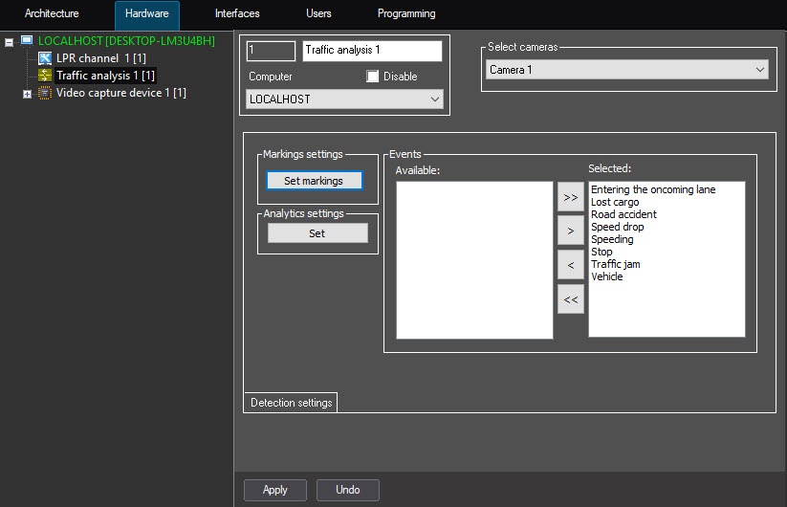Open the Programming tab
This screenshot has height=507, width=787.
point(405,13)
